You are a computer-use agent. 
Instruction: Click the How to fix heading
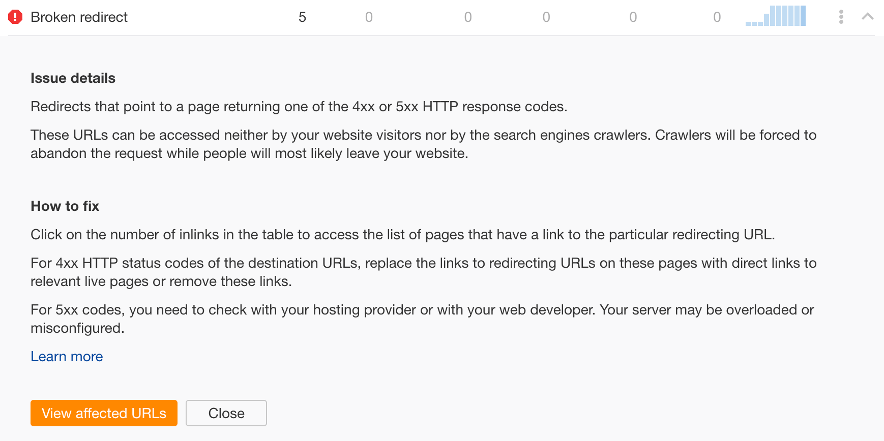(x=65, y=206)
